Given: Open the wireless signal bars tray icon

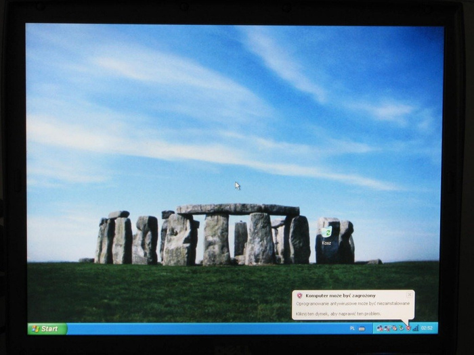Looking at the screenshot, I should coord(415,328).
